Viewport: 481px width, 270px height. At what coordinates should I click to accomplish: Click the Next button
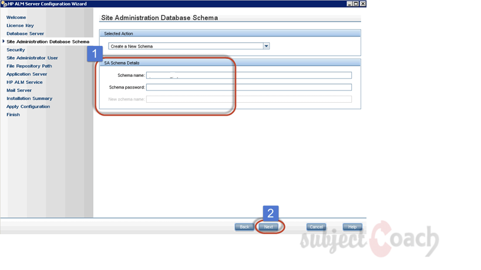(x=268, y=227)
